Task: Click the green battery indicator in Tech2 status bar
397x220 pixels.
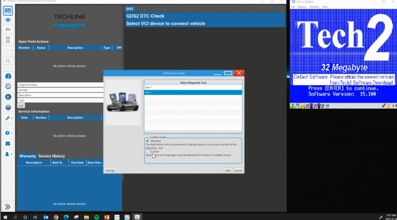Action: tap(295, 106)
